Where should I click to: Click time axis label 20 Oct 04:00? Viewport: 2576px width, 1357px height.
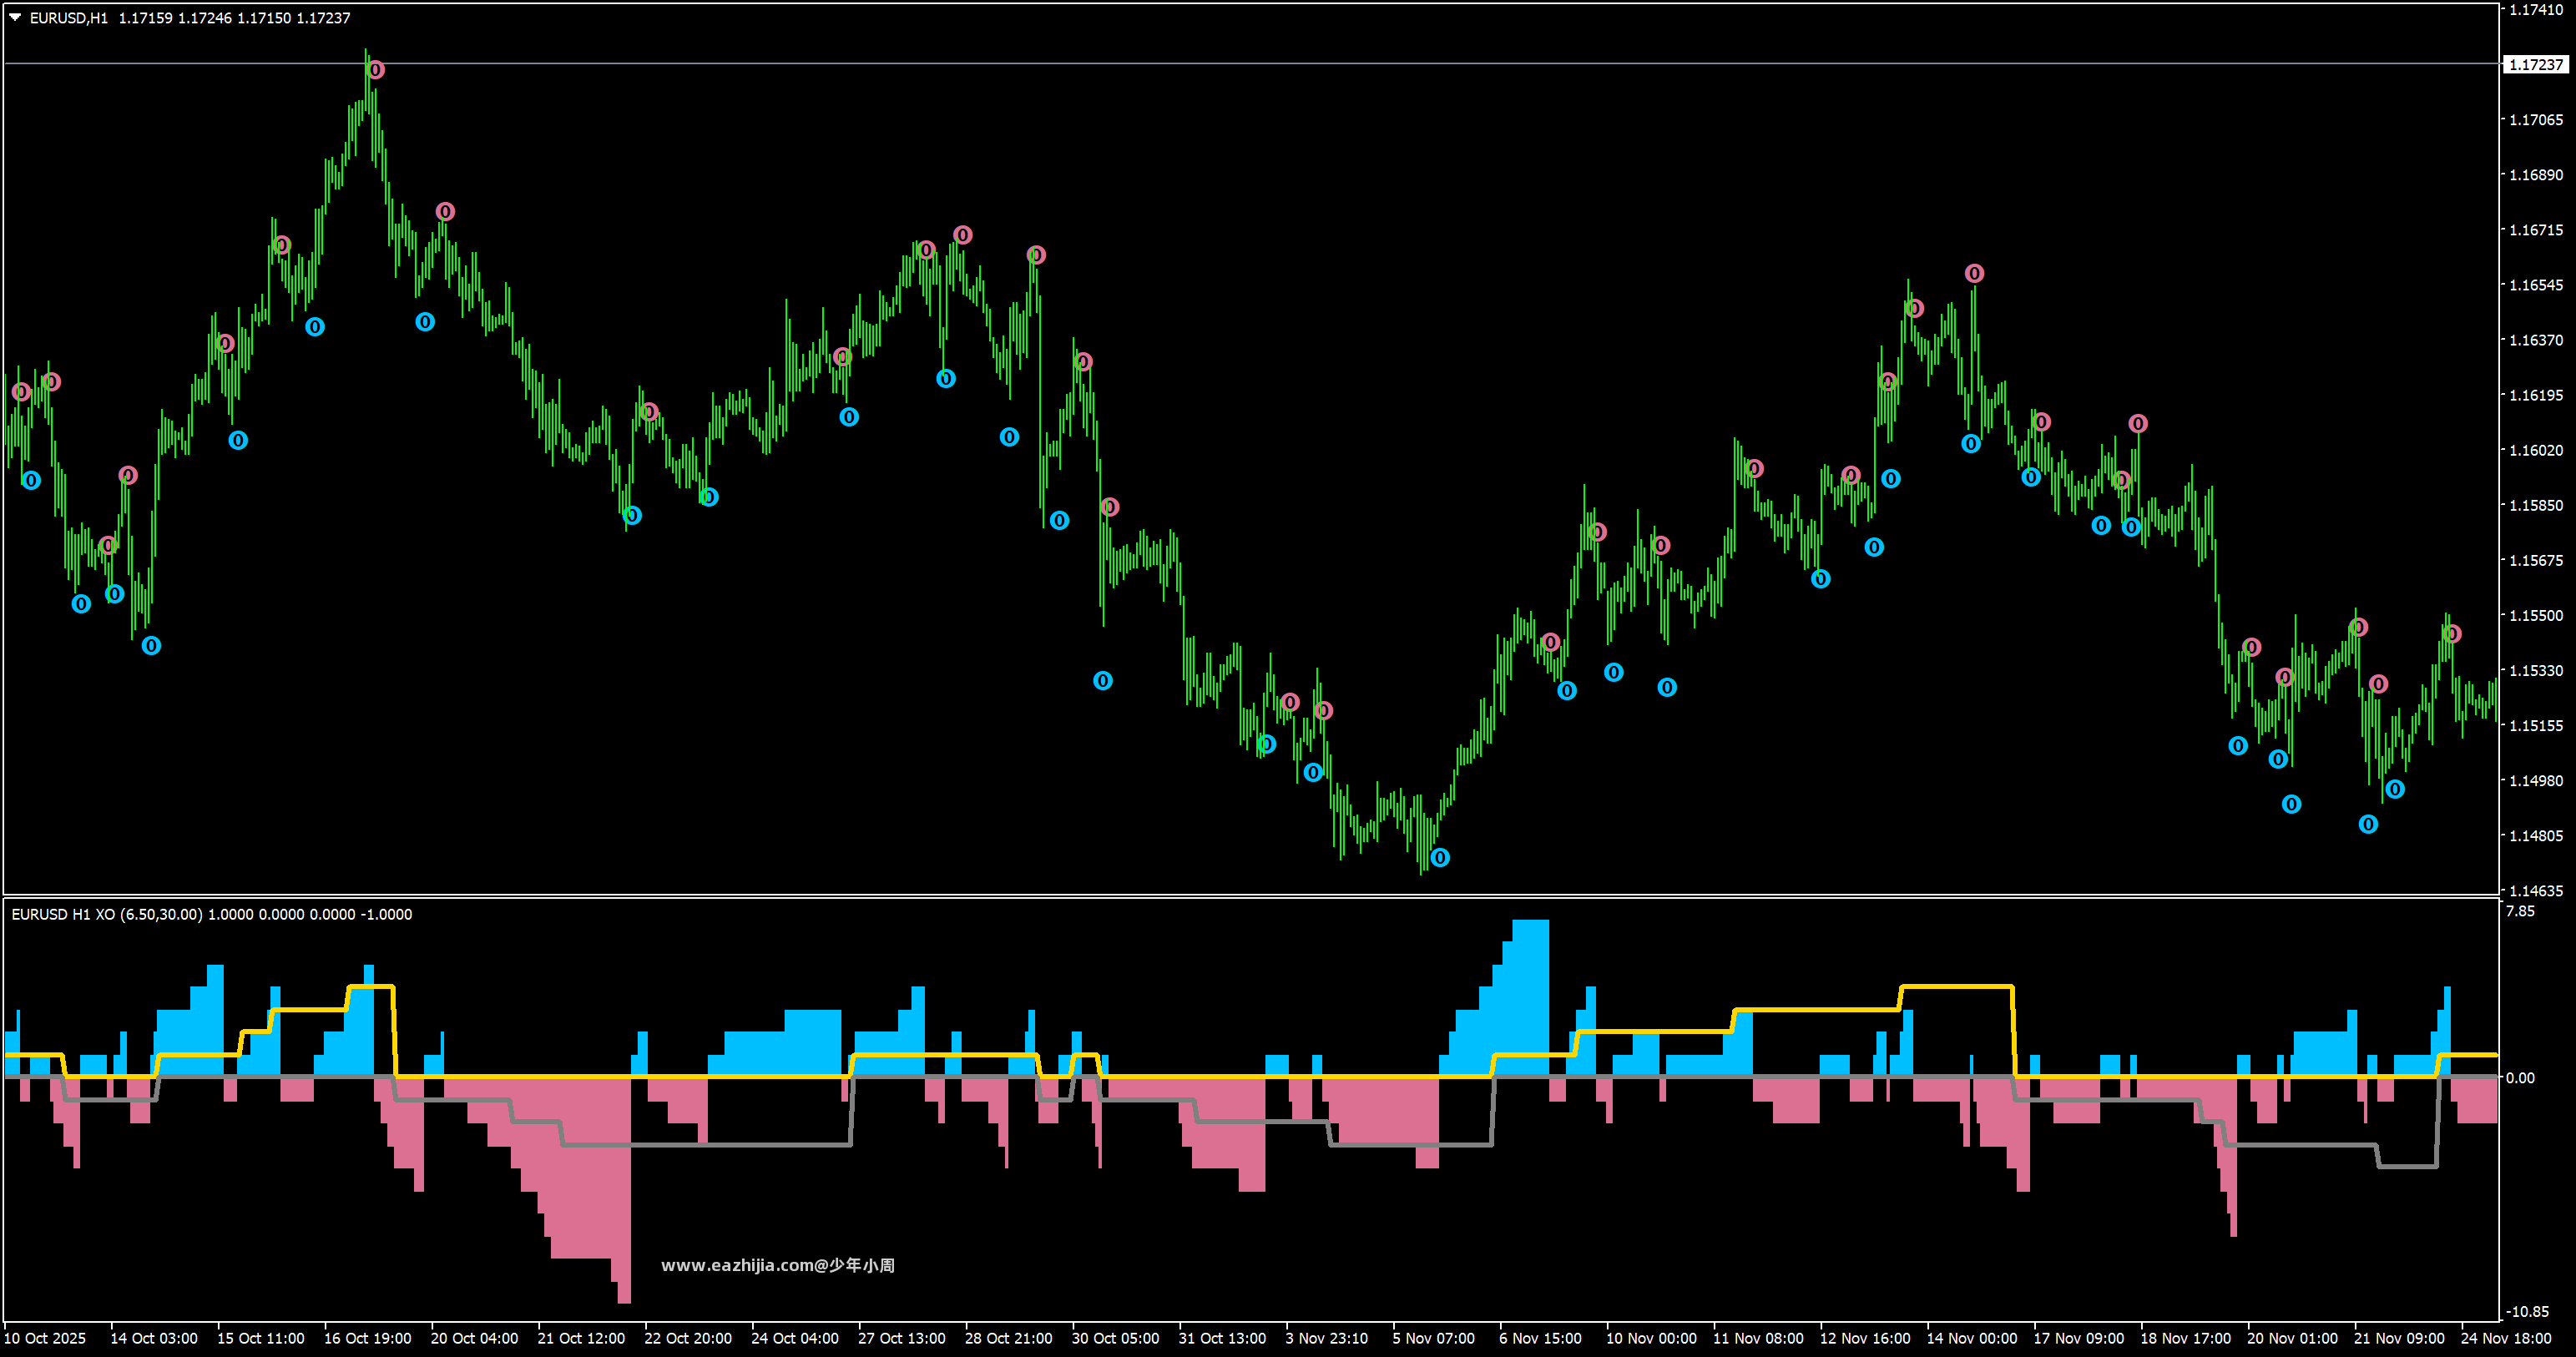tap(475, 1338)
